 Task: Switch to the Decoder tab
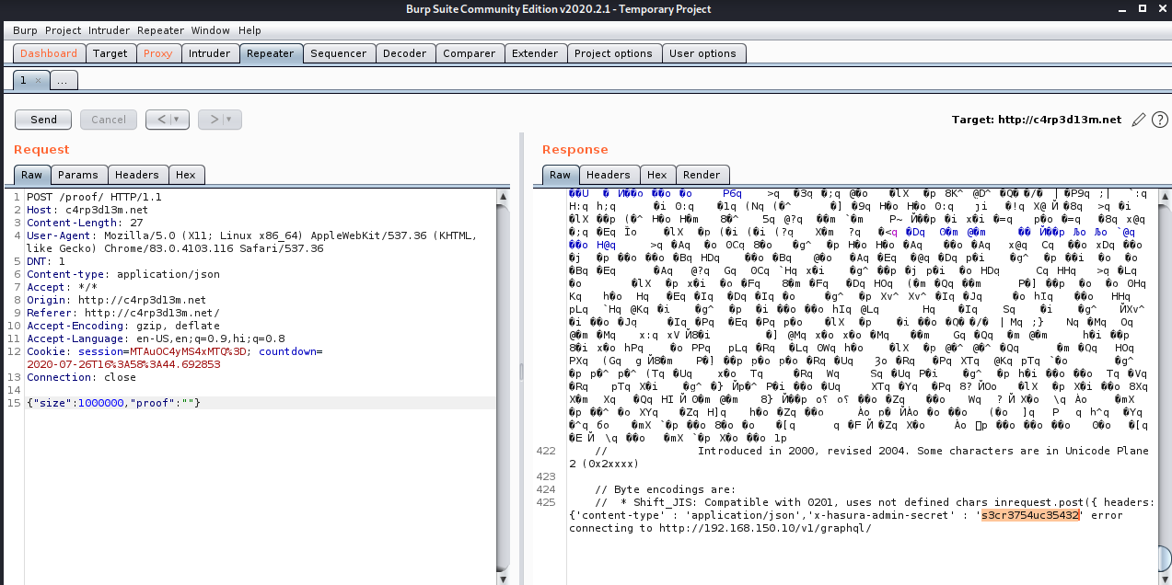tap(405, 53)
